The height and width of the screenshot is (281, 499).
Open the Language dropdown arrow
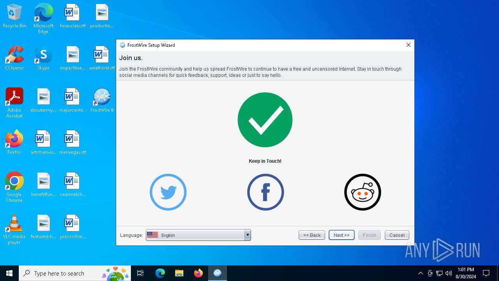[247, 235]
